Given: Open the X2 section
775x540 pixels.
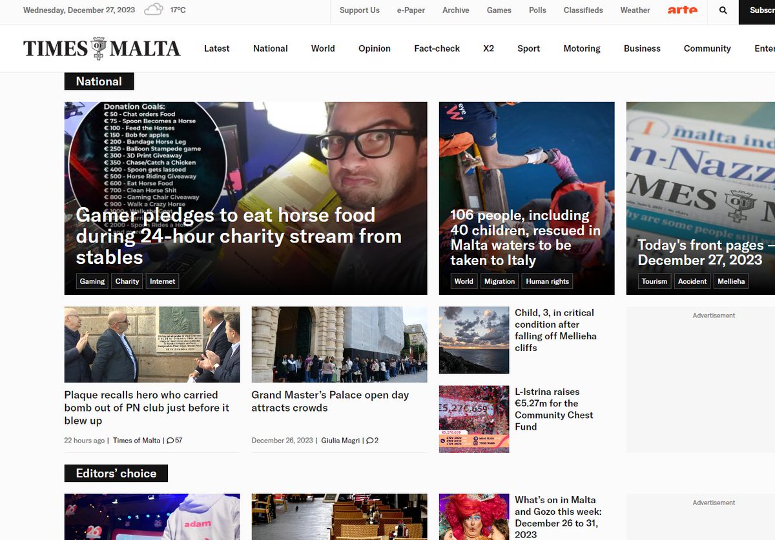Looking at the screenshot, I should [489, 48].
